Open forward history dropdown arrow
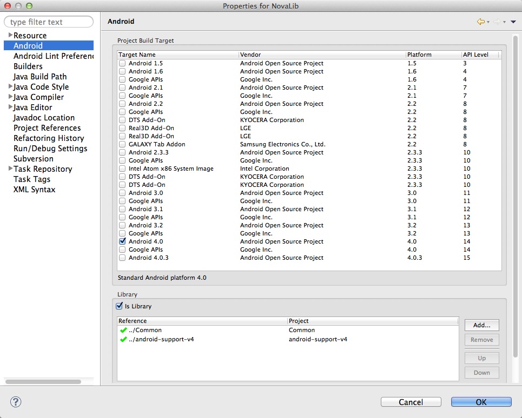The image size is (522, 418). (x=504, y=22)
